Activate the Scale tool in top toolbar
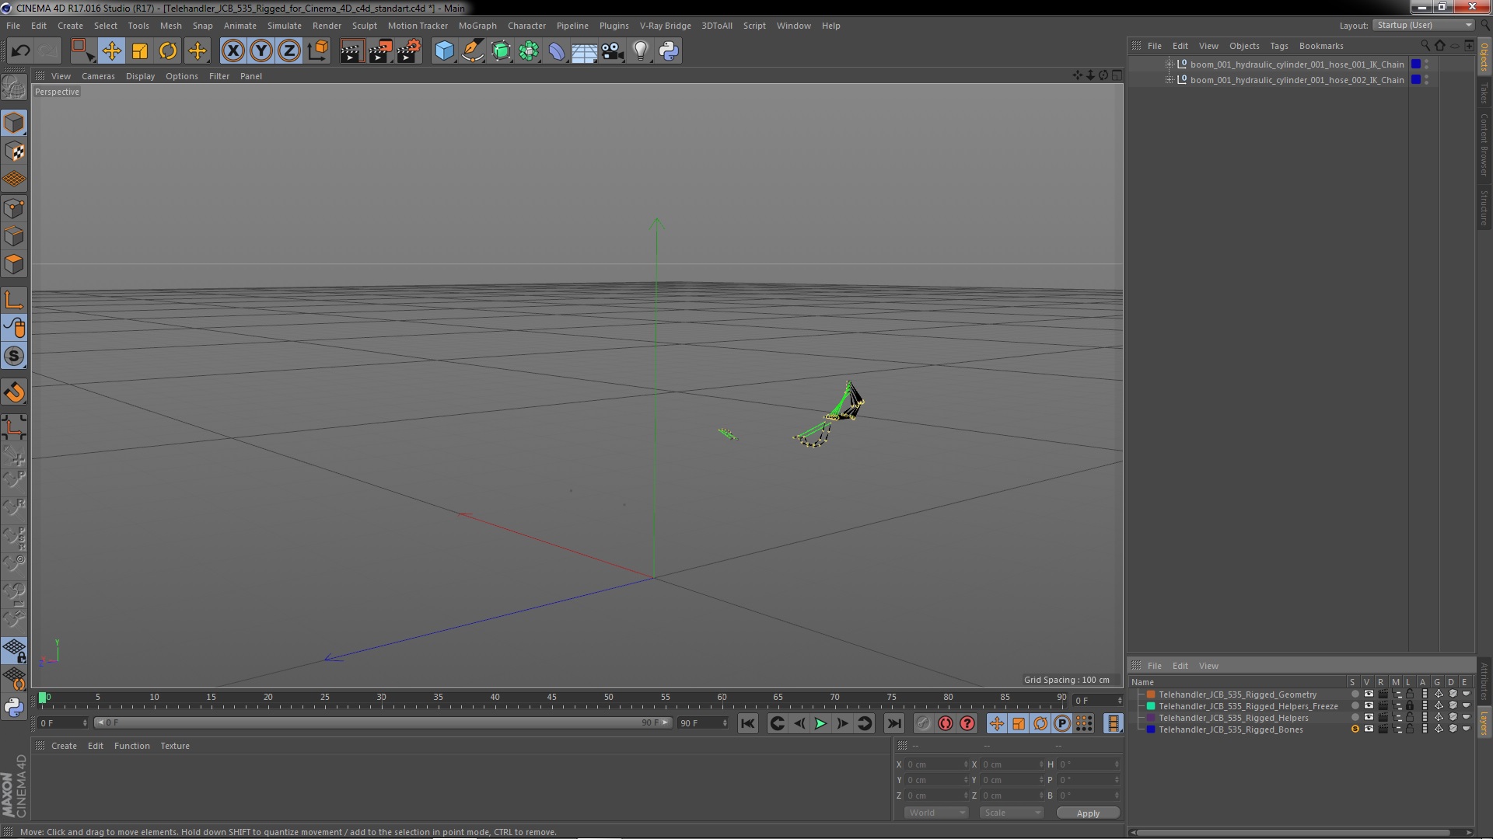1493x839 pixels. click(140, 51)
